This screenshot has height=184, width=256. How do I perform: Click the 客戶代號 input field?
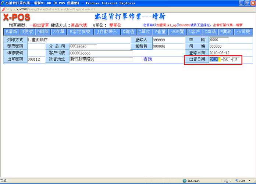click(x=101, y=53)
